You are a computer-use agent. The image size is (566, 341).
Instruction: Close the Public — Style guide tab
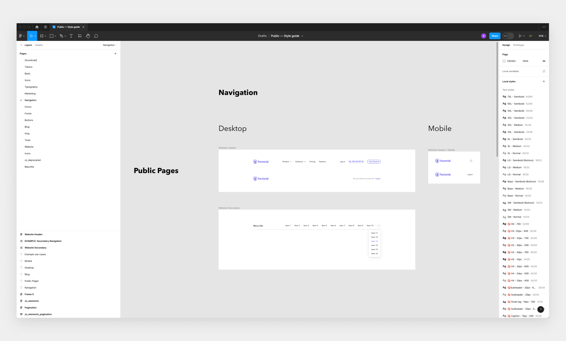83,27
